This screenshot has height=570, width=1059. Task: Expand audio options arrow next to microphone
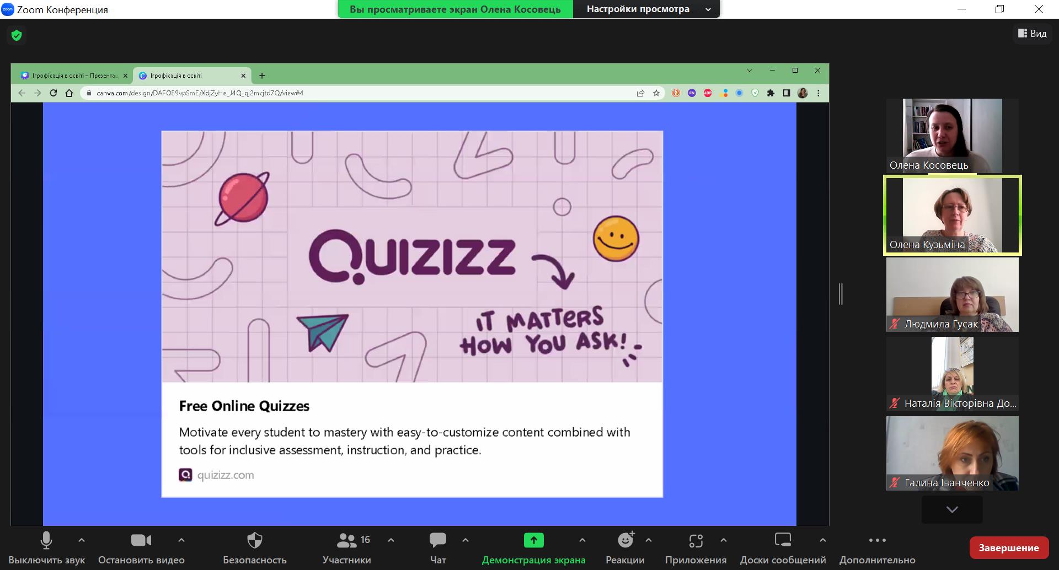(x=82, y=540)
